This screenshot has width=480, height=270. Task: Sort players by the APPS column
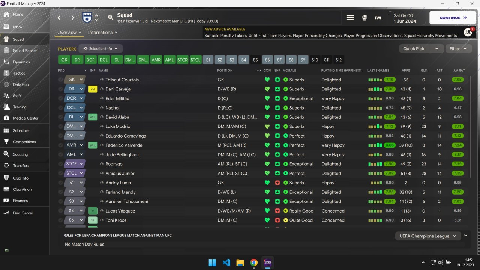[x=406, y=70]
